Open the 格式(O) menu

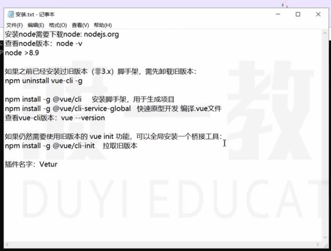pos(58,25)
